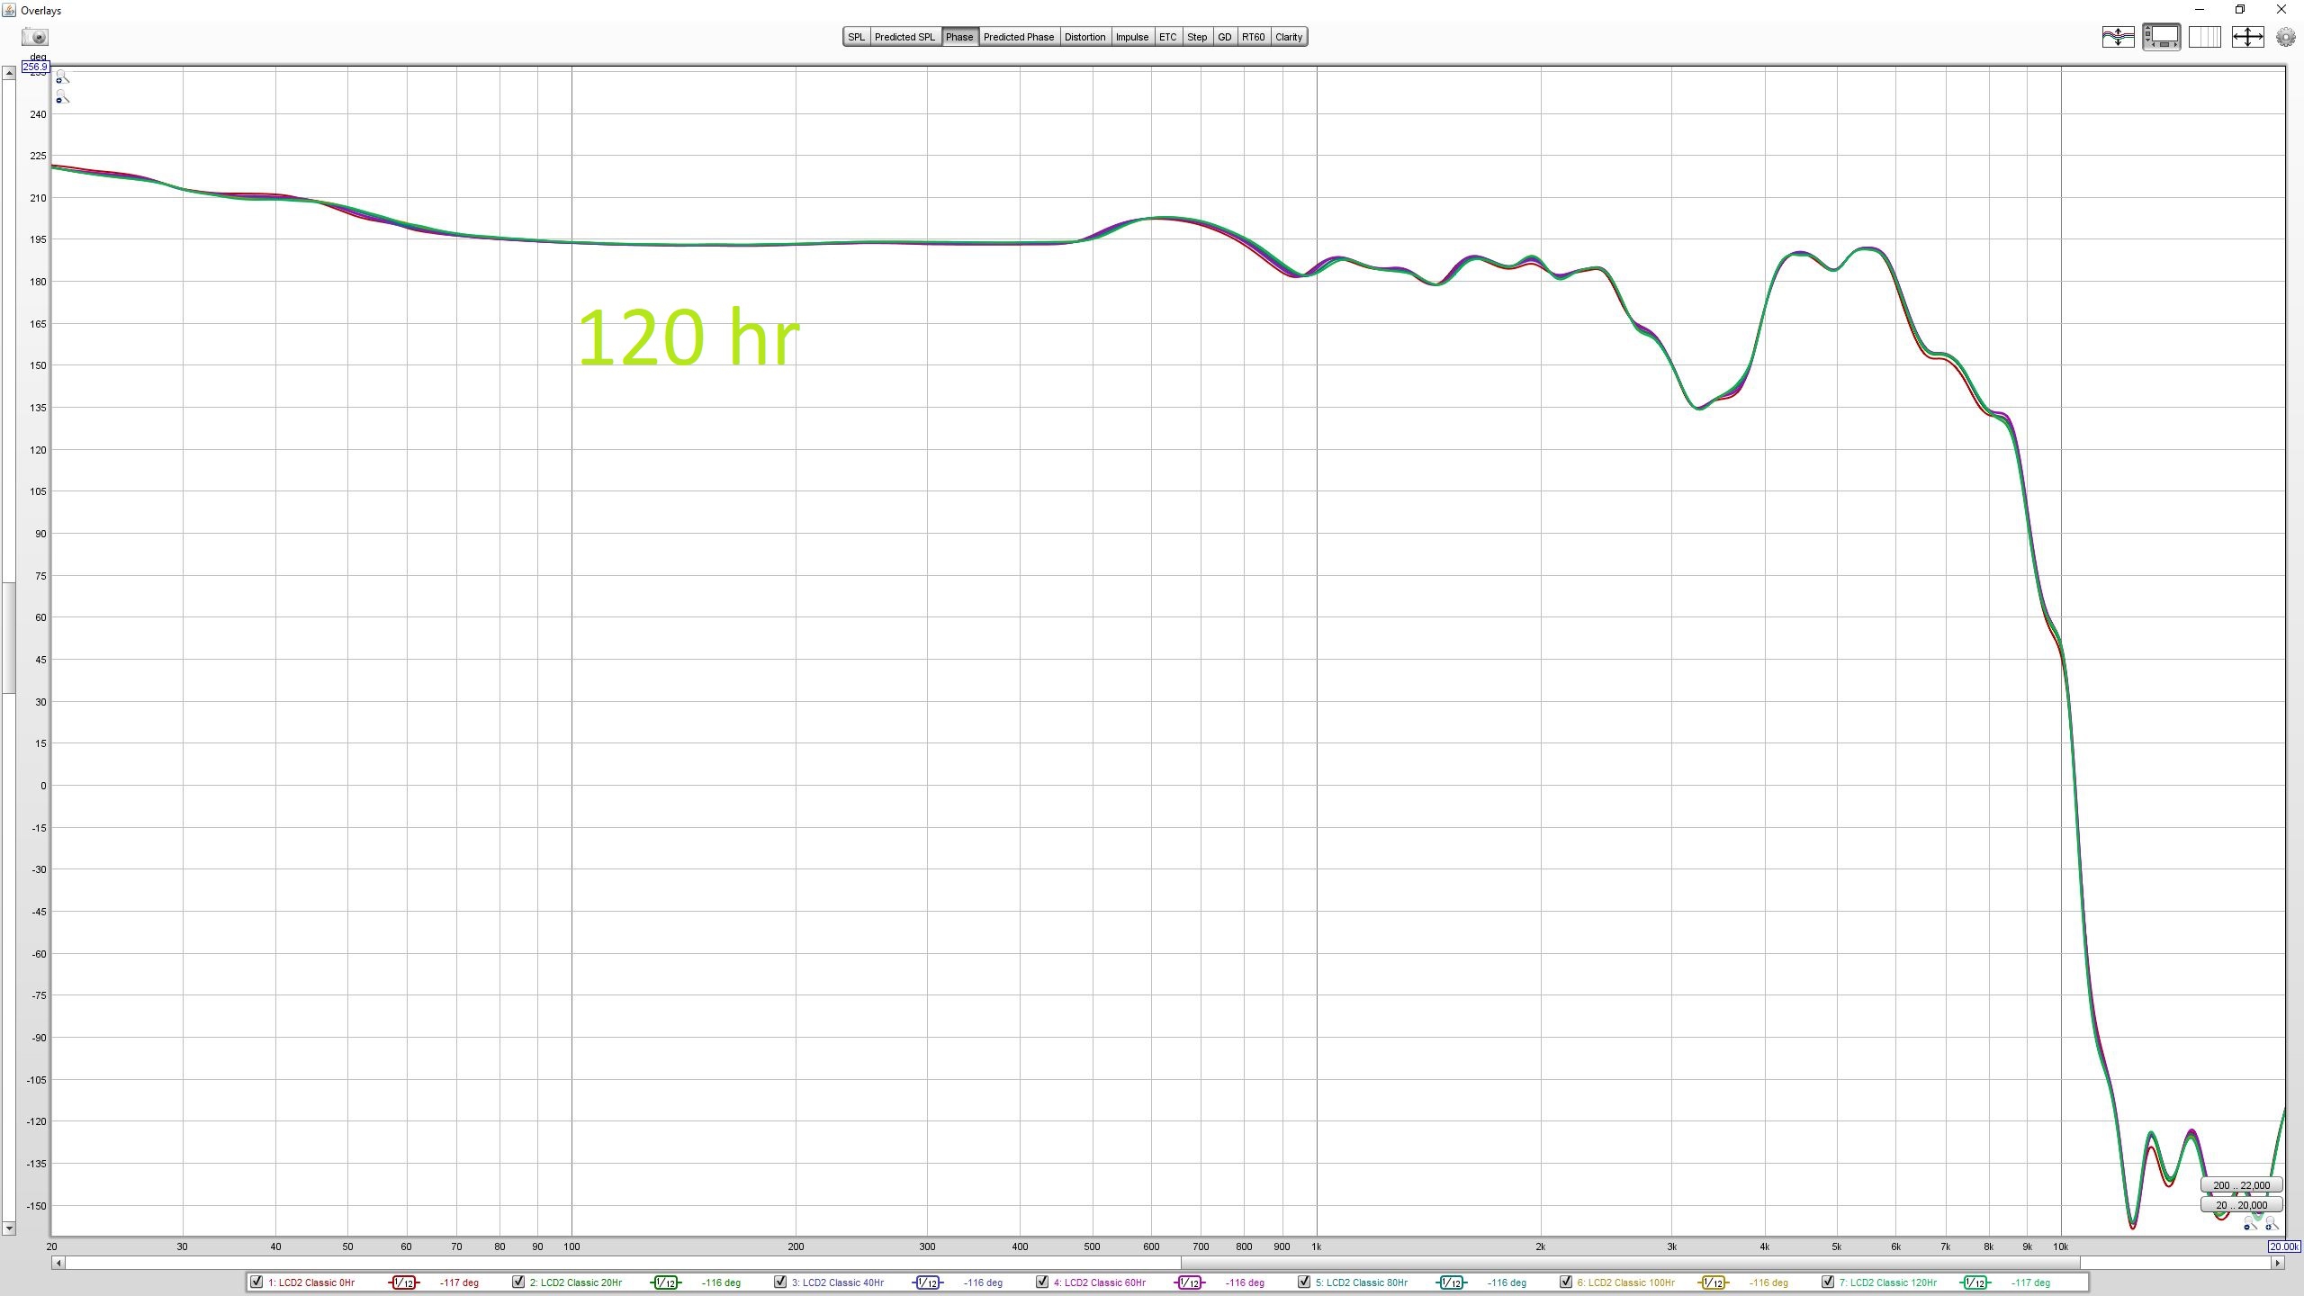Viewport: 2304px width, 1296px height.
Task: Uncheck LCD2 Classic 0Hr trace
Action: (x=256, y=1282)
